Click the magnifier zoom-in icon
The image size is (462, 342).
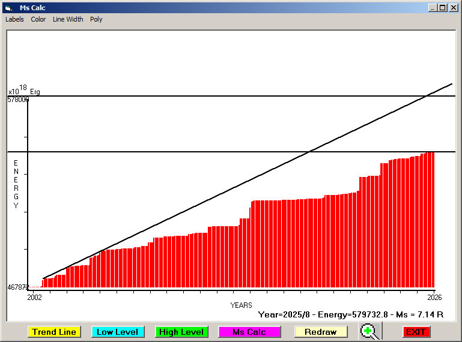370,331
